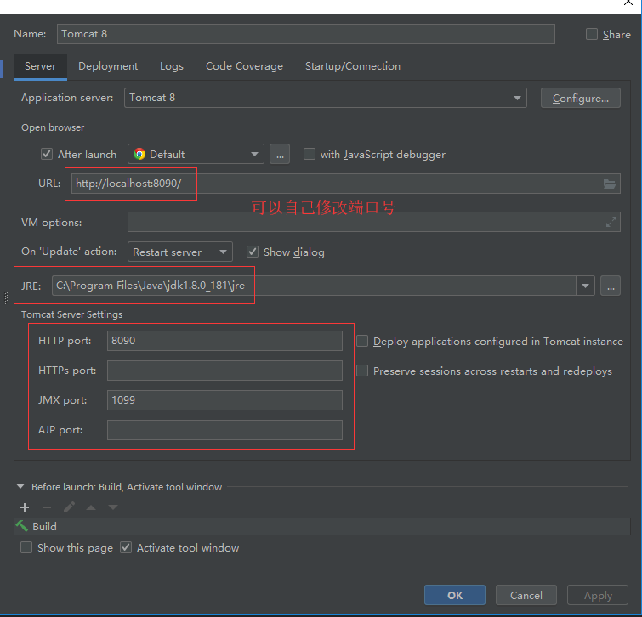Viewport: 642px width, 617px height.
Task: Open the JRE path dropdown arrow
Action: [586, 286]
